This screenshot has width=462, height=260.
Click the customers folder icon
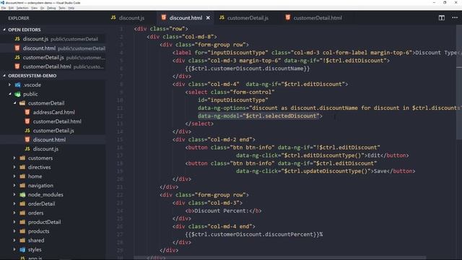pos(22,158)
